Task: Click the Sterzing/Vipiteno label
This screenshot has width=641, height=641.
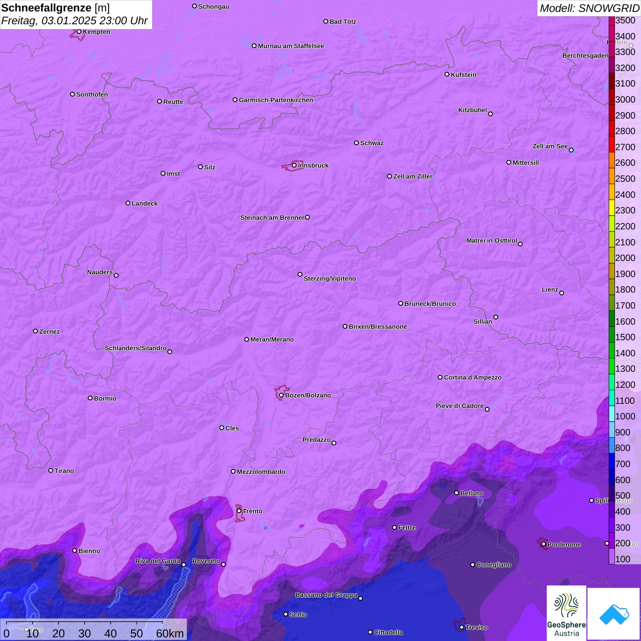Action: click(330, 278)
